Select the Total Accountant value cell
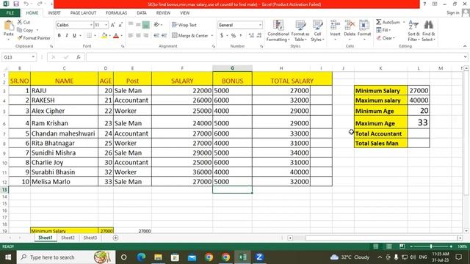 [419, 133]
